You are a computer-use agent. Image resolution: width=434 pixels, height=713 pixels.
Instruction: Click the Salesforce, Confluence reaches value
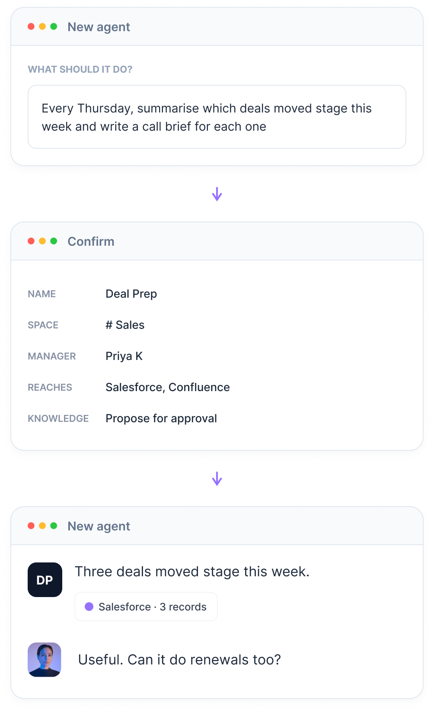168,387
